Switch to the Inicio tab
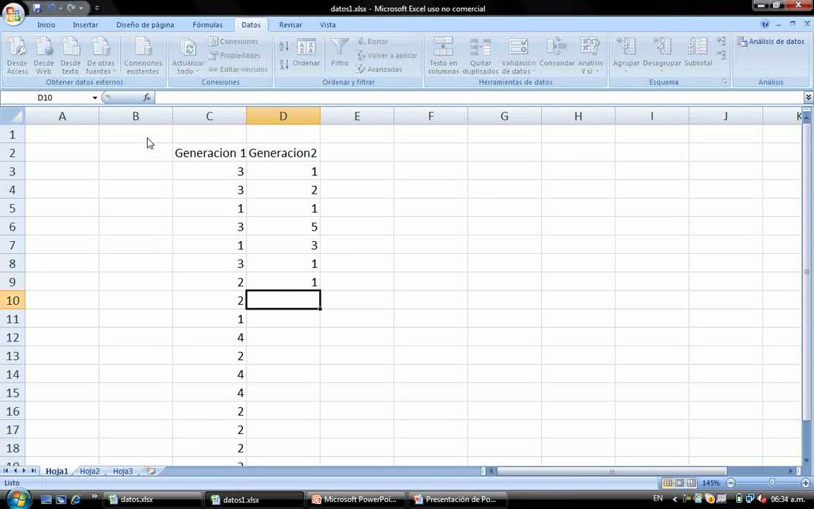 (46, 25)
